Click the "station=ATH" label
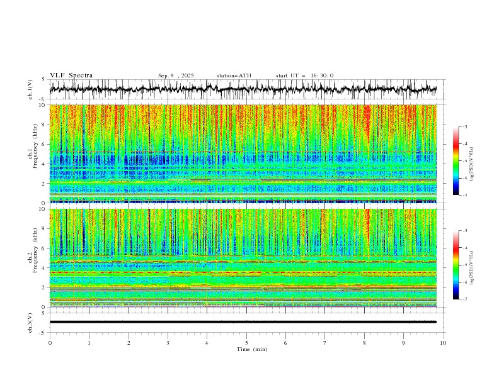499x385 pixels. coord(234,75)
